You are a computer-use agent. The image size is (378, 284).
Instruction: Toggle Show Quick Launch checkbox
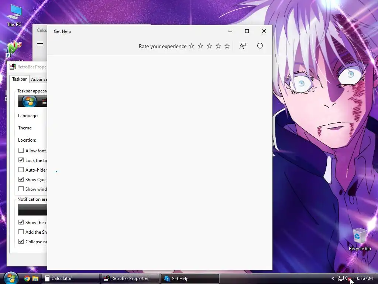[x=21, y=179]
